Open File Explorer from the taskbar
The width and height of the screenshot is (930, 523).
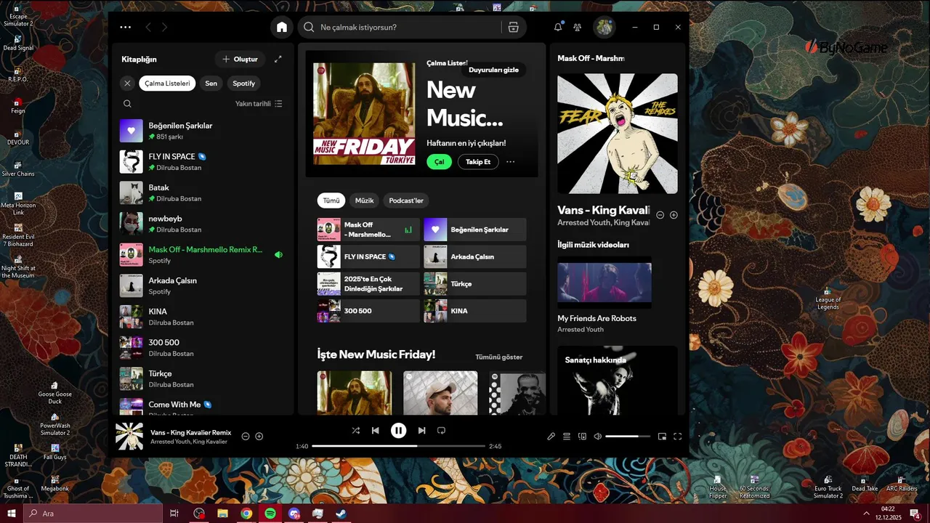(x=222, y=514)
